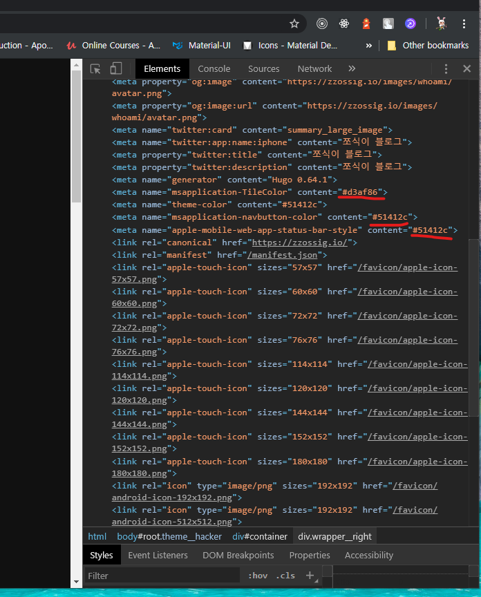Viewport: 481px width, 597px height.
Task: Select the apple-mobile-web-app-status-bar-style meta row
Action: (285, 230)
